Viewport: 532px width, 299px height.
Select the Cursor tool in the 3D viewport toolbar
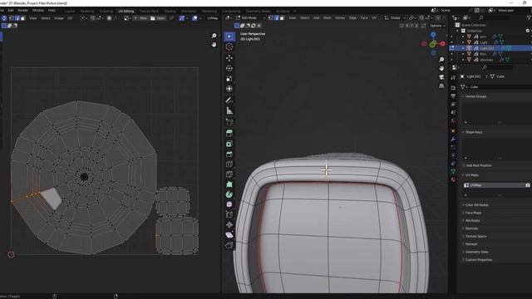point(229,47)
